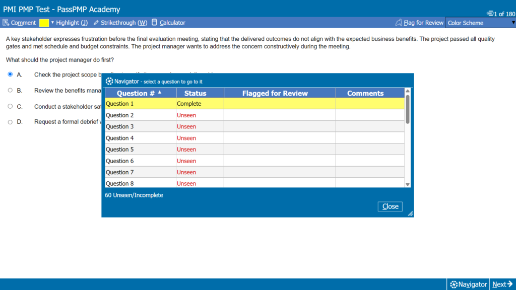
Task: Click the Navigator dialog title icon
Action: tap(109, 81)
